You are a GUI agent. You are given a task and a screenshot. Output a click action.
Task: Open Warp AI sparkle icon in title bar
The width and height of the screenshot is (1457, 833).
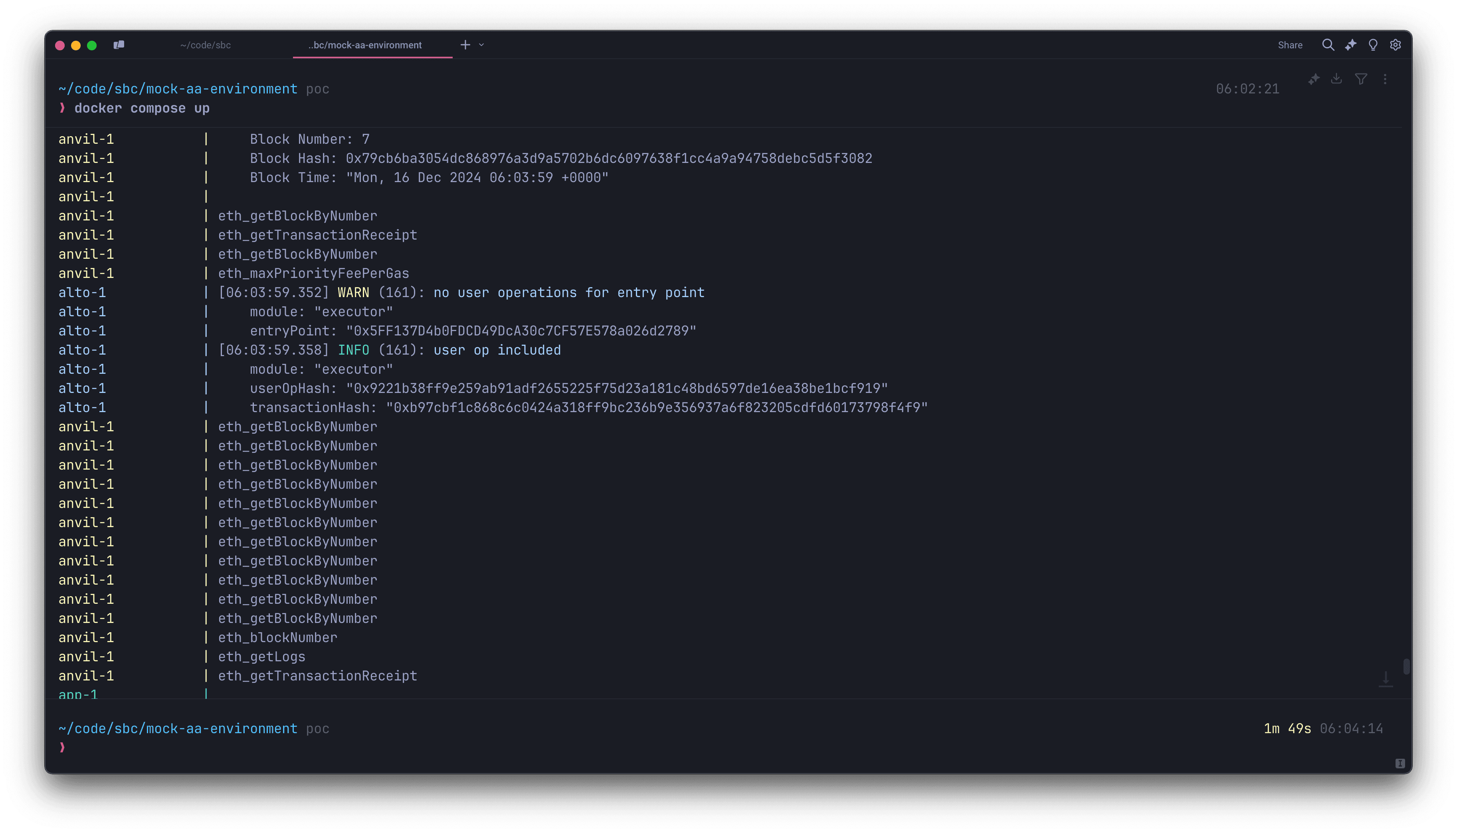[1351, 45]
